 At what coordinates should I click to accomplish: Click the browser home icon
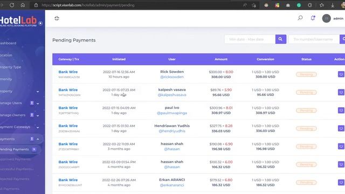pyautogui.click(x=23, y=5)
